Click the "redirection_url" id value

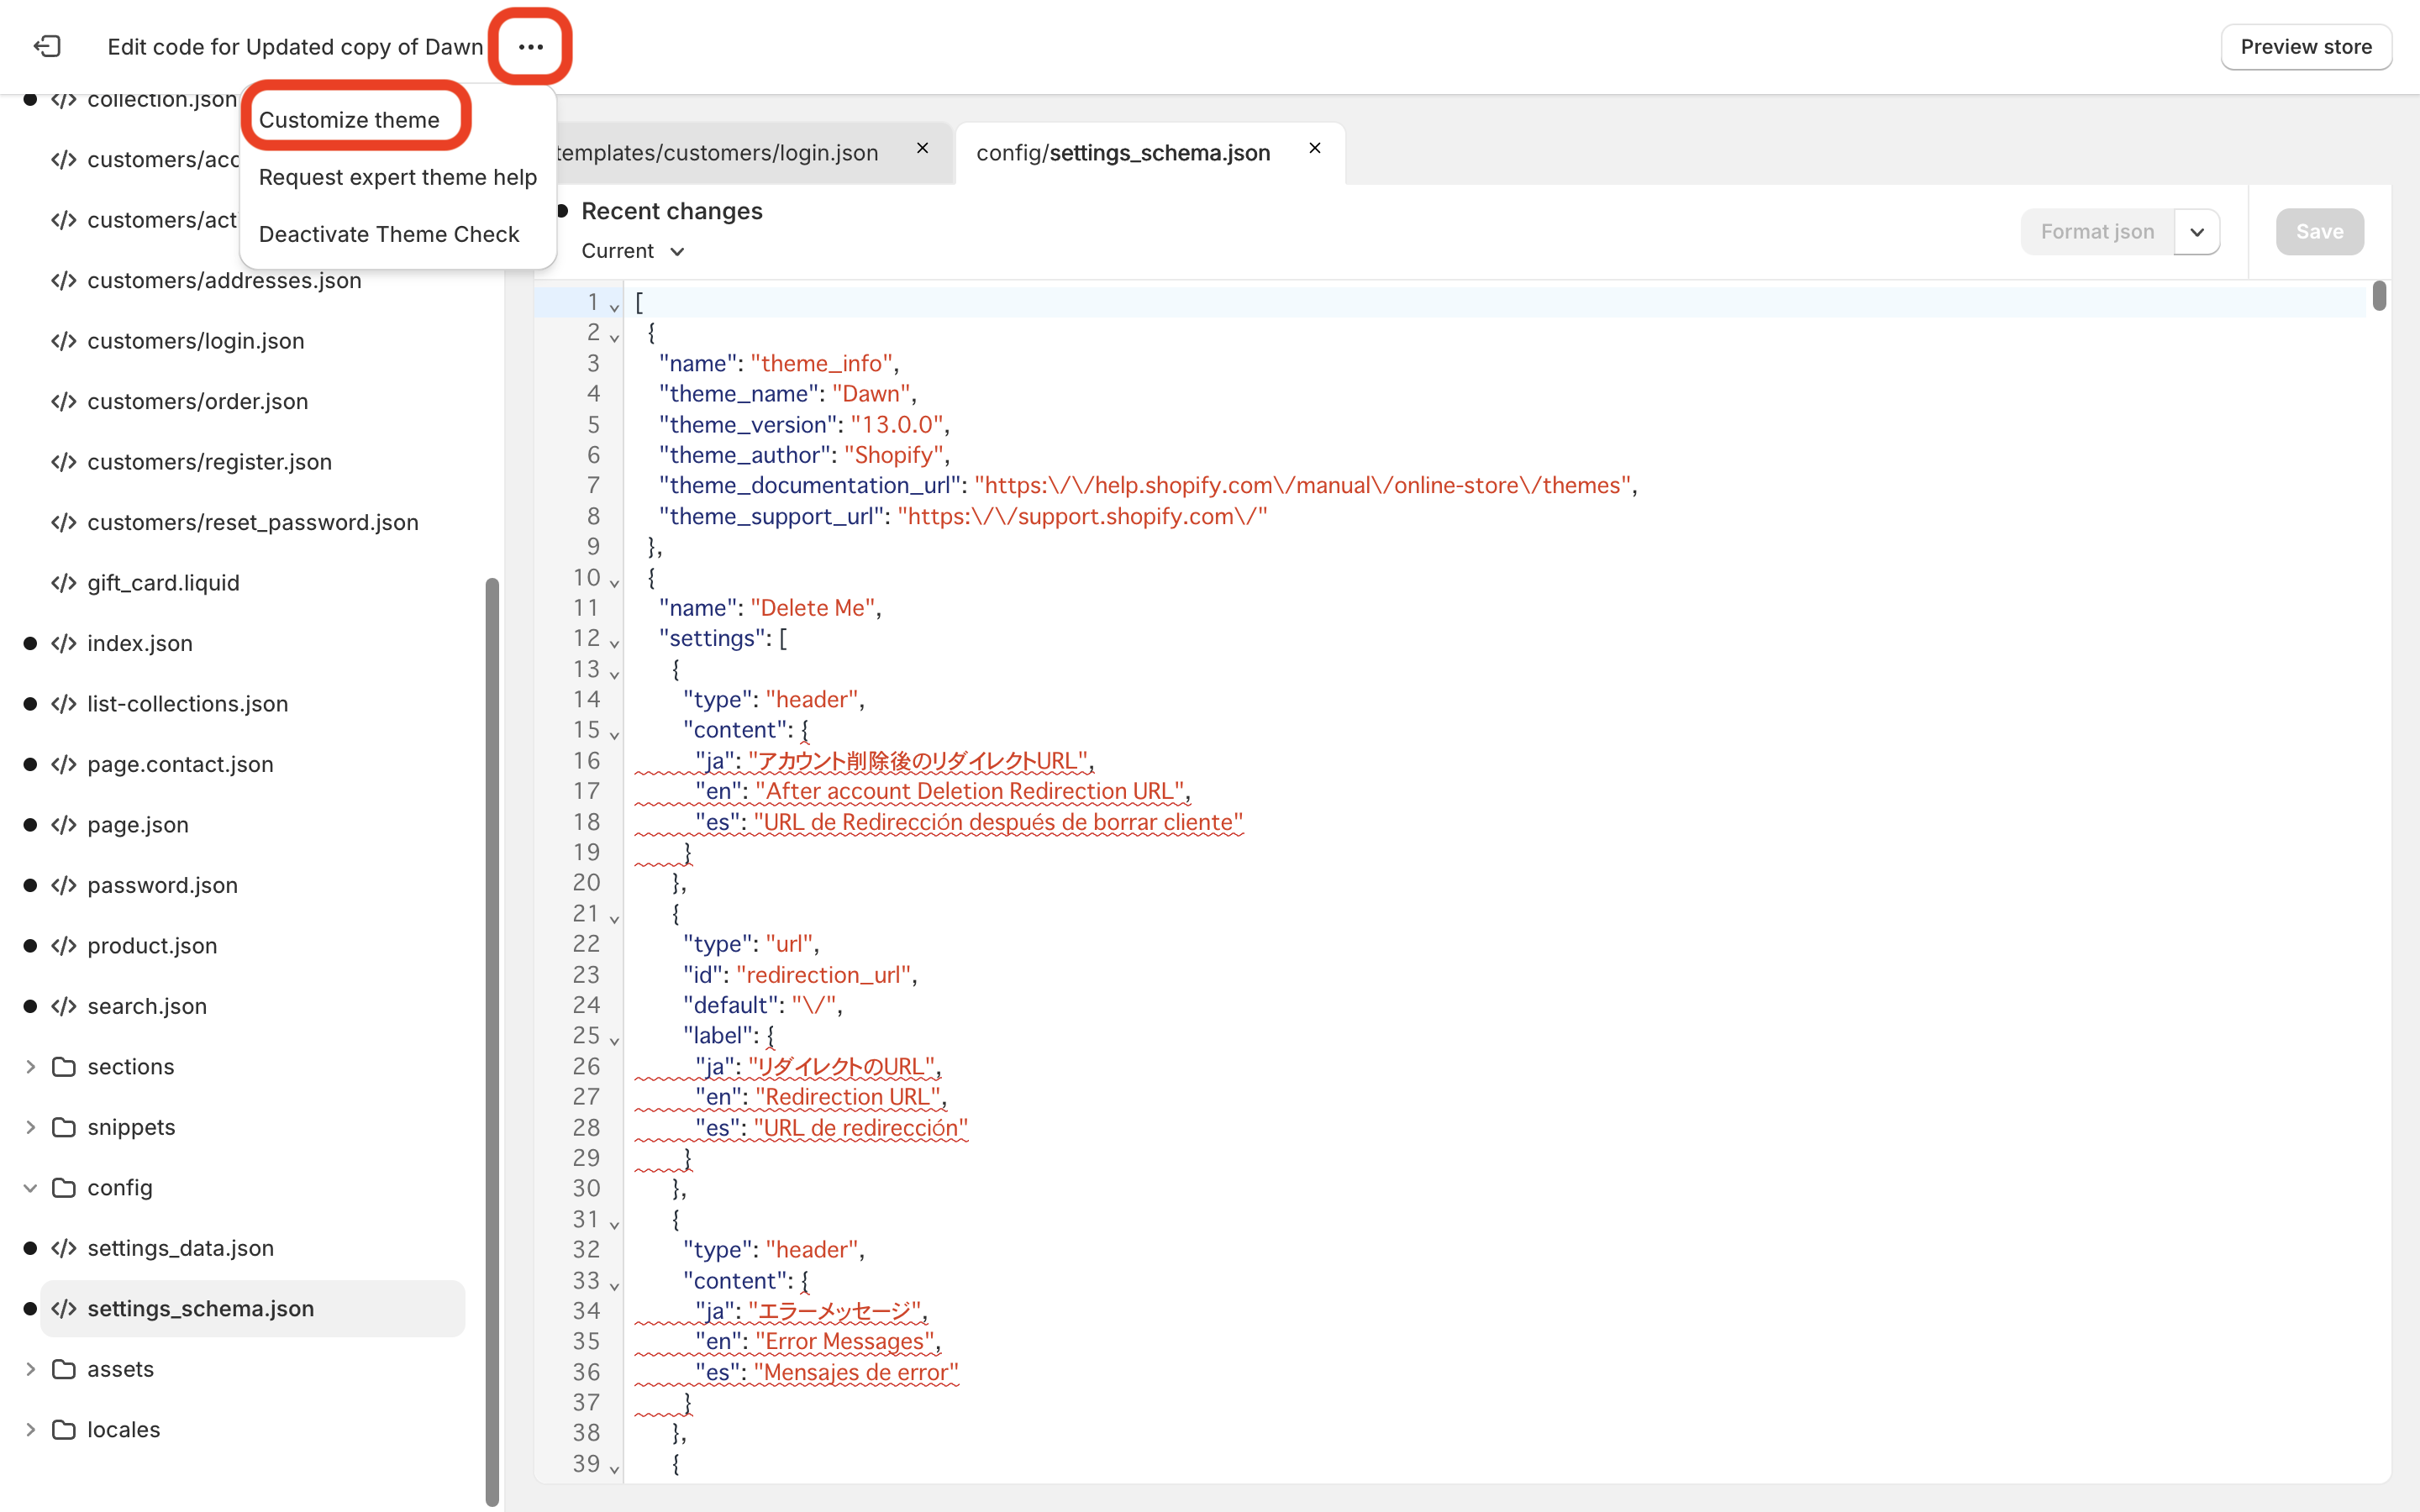(823, 974)
